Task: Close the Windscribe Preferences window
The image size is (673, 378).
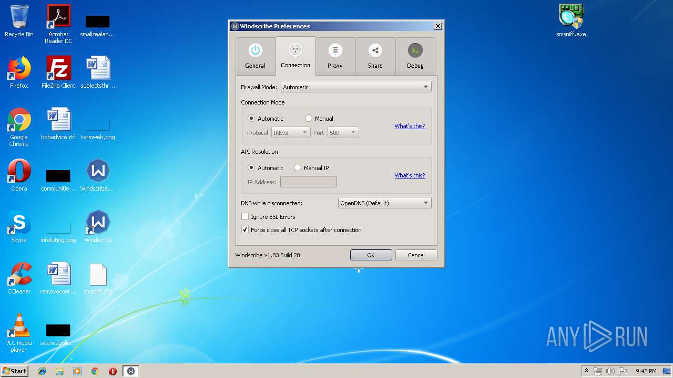Action: tap(437, 26)
